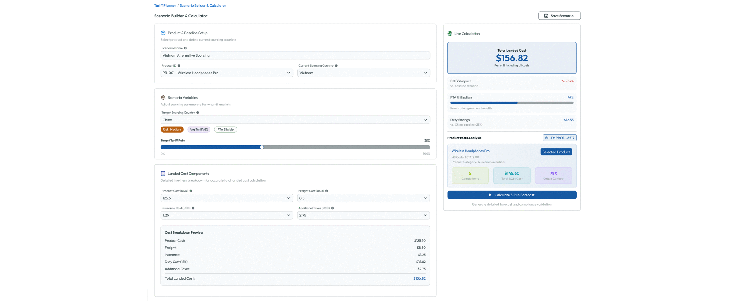This screenshot has width=733, height=301.
Task: Click the FTA Eligible tag
Action: pyautogui.click(x=225, y=129)
